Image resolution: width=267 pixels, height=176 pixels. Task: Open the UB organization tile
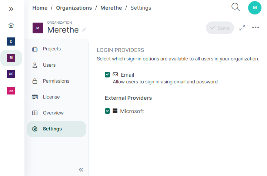click(11, 74)
